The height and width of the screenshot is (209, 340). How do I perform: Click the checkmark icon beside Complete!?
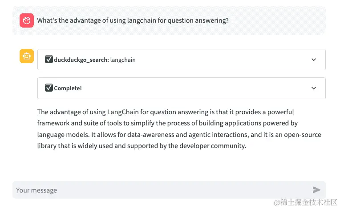(x=49, y=88)
